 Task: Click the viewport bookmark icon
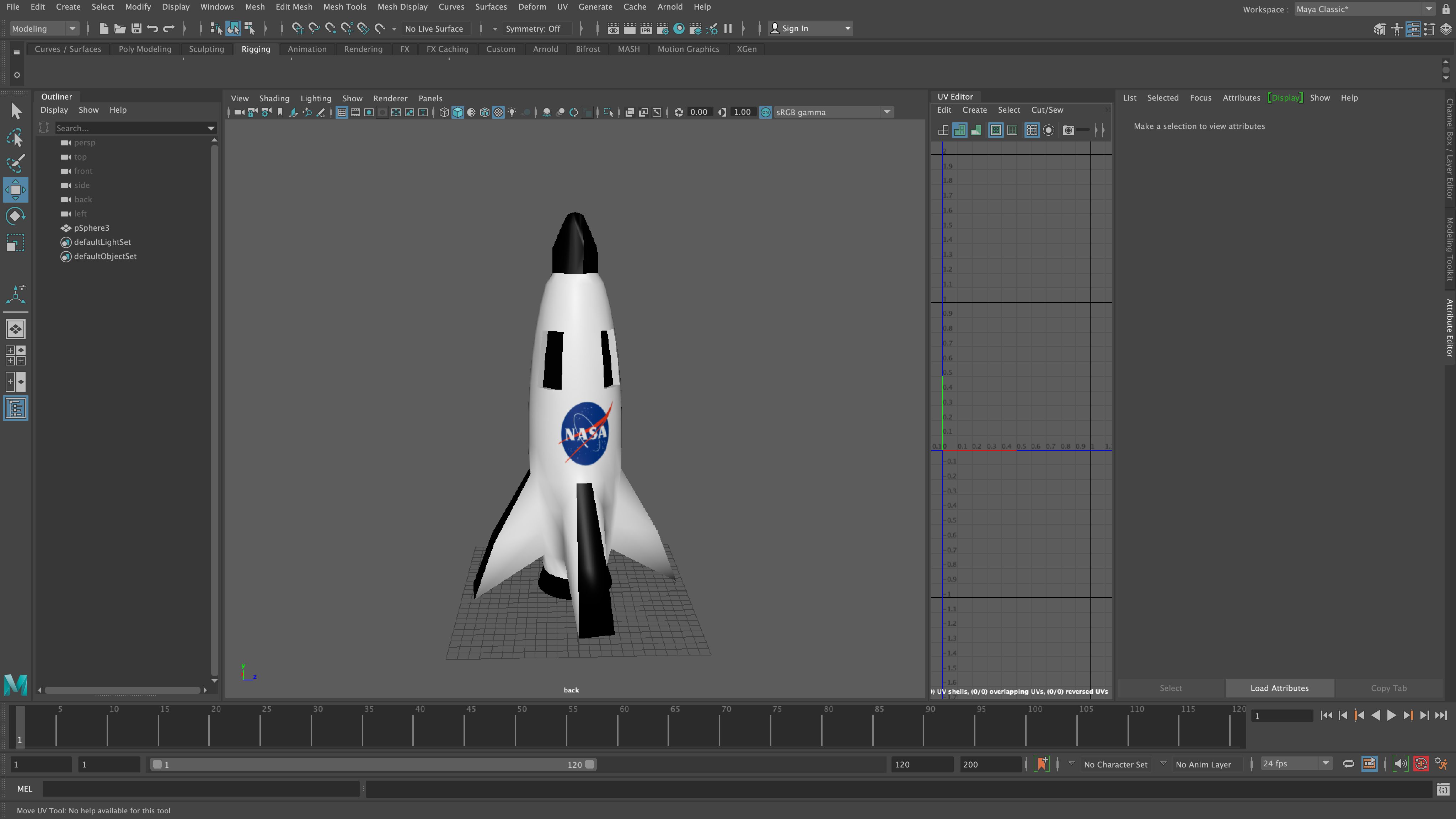pyautogui.click(x=280, y=112)
